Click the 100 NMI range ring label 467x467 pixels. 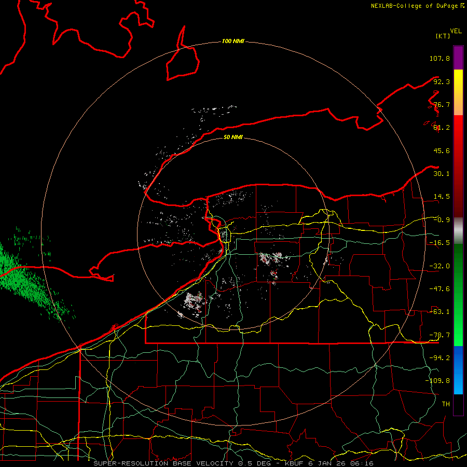(233, 41)
